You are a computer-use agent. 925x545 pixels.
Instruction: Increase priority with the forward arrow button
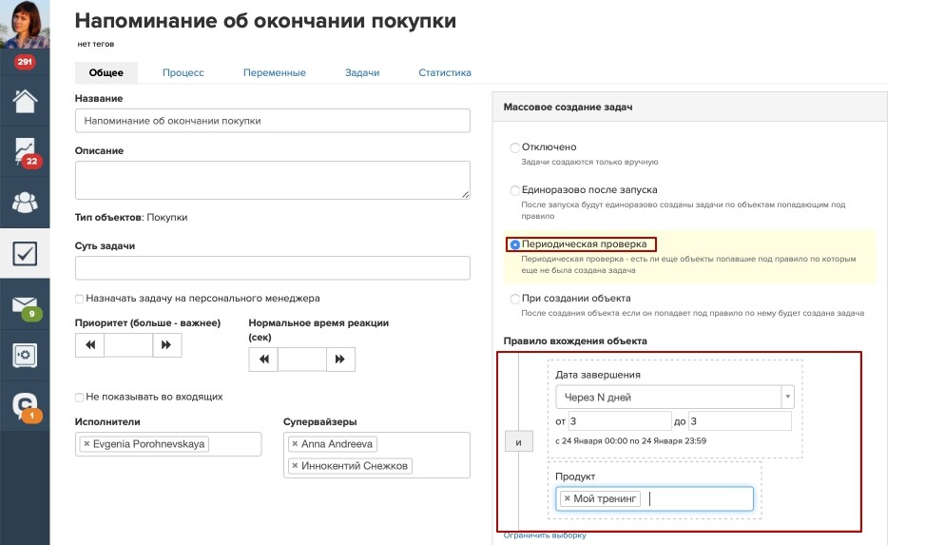point(166,345)
